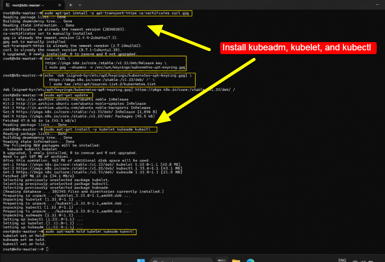385x262 pixels.
Task: Click the 'sudo apt-get update' command
Action: (x=67, y=95)
